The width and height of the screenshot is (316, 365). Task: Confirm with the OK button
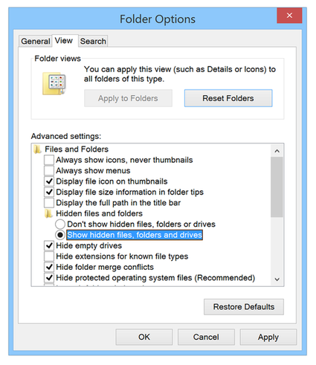coord(144,337)
